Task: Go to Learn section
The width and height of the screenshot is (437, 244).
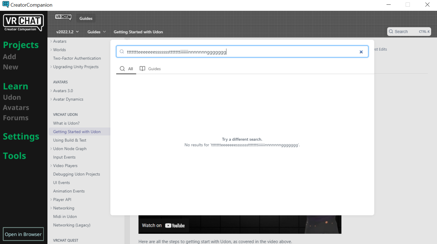Action: (16, 86)
